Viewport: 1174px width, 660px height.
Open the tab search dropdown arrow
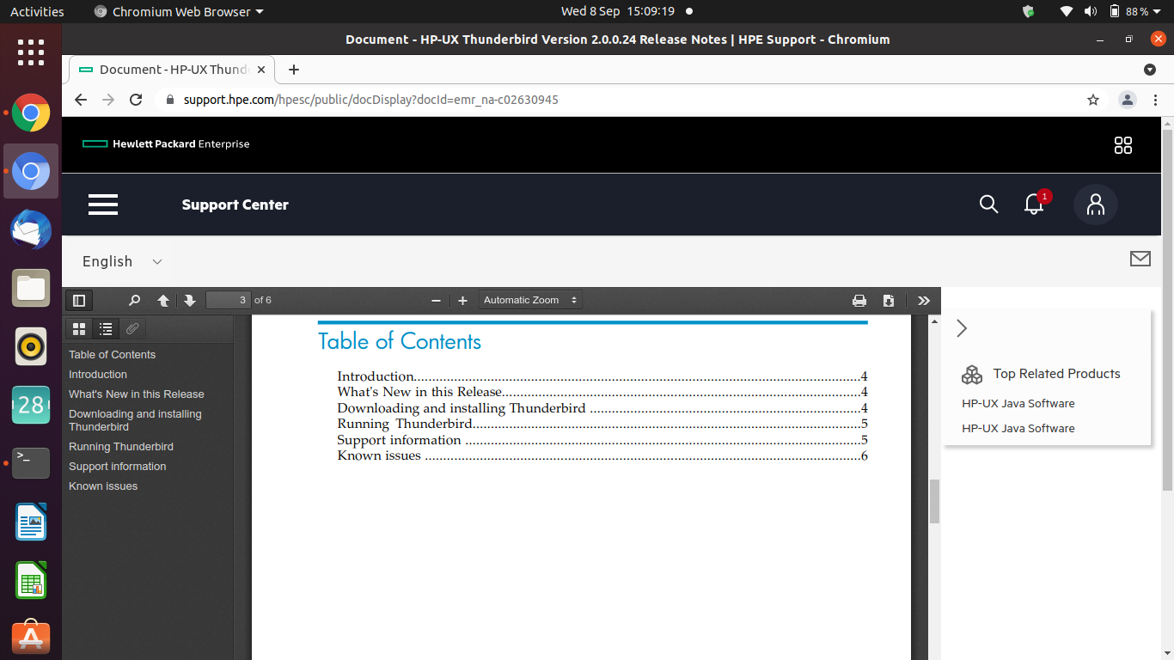click(x=1150, y=70)
